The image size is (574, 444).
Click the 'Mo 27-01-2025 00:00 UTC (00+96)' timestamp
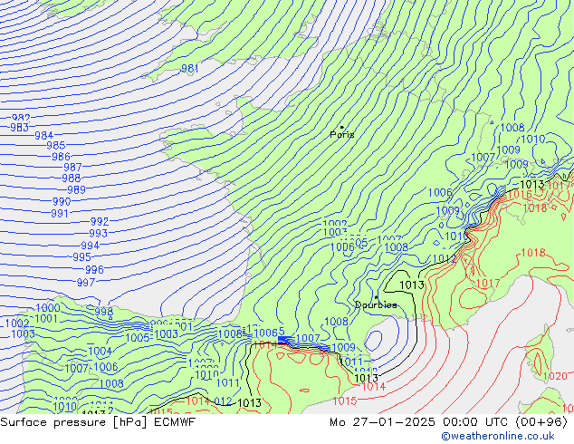[449, 422]
